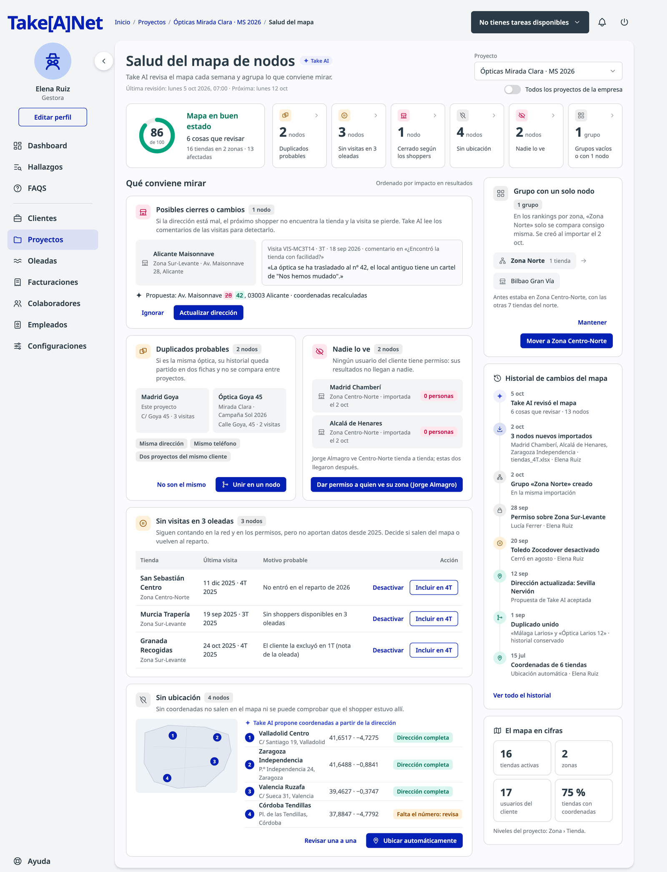Click the Nadie lo ve summary card icon
This screenshot has width=667, height=872.
(x=522, y=115)
